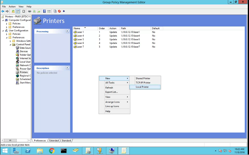Open Server Manager from the taskbar
249x155 pixels.
tap(16, 151)
